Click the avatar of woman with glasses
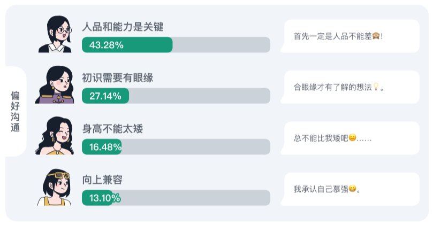Screen dimensions: 433x225 (55, 34)
